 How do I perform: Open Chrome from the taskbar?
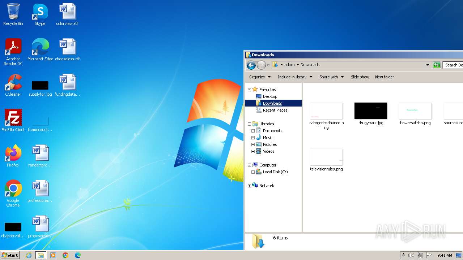tap(65, 255)
